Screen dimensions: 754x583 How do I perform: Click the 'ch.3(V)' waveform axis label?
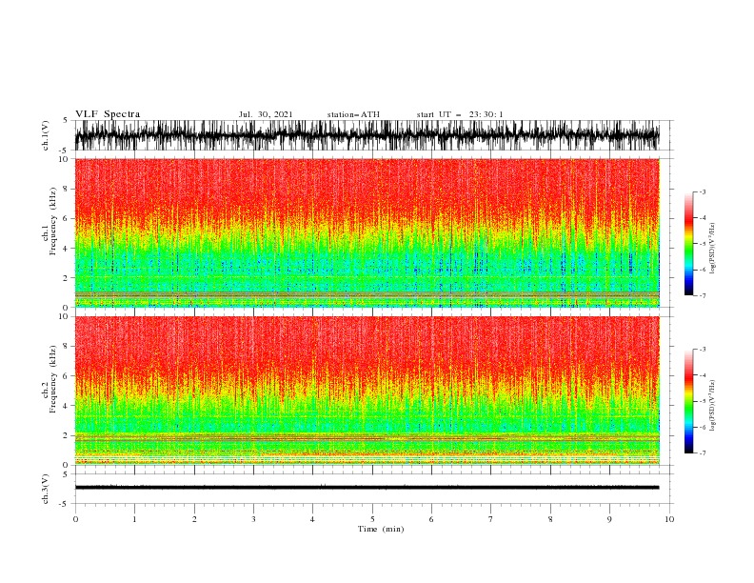(x=46, y=489)
